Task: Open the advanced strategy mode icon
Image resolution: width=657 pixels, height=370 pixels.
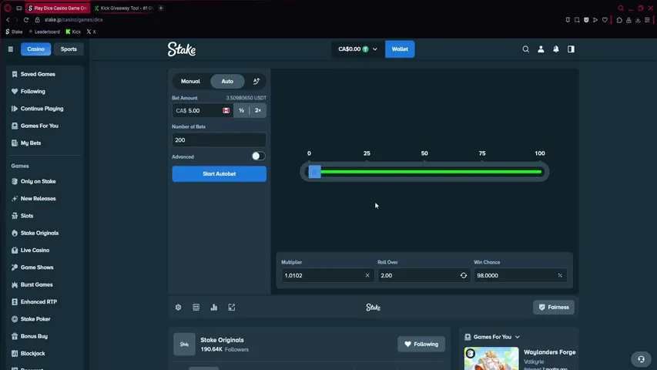Action: pyautogui.click(x=256, y=82)
